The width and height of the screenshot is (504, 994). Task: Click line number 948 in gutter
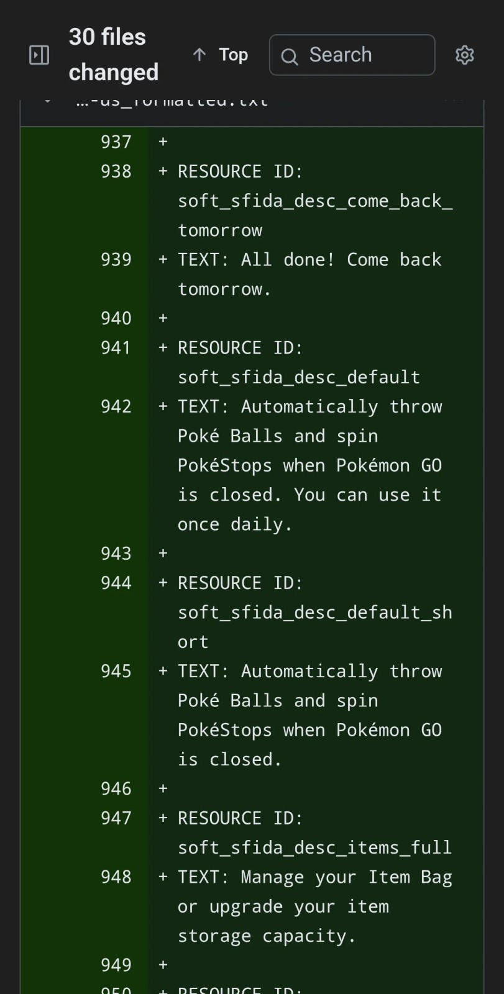coord(116,877)
